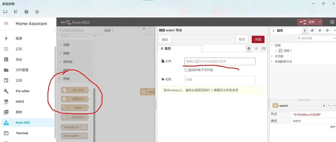
Task: Open 日志 (Logbook) in the sidebar
Action: click(x=28, y=49)
